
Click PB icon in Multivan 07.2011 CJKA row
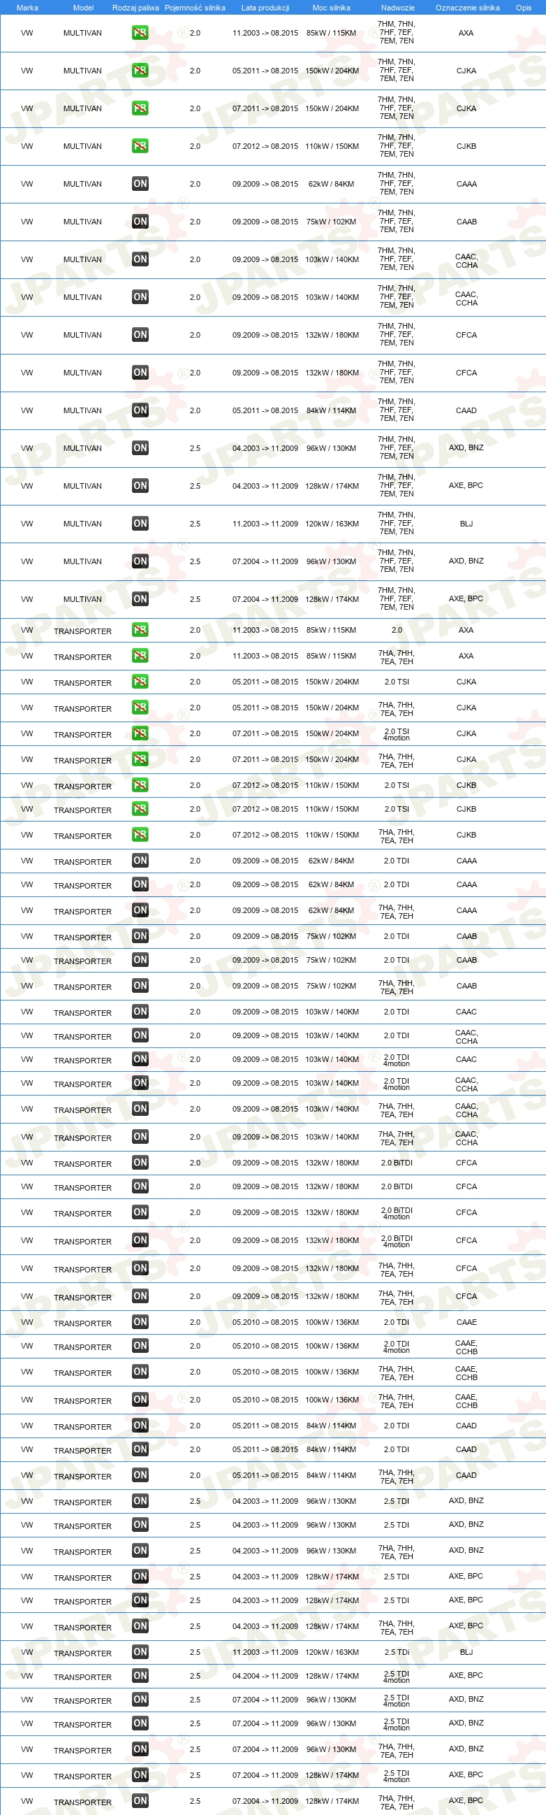pos(140,108)
